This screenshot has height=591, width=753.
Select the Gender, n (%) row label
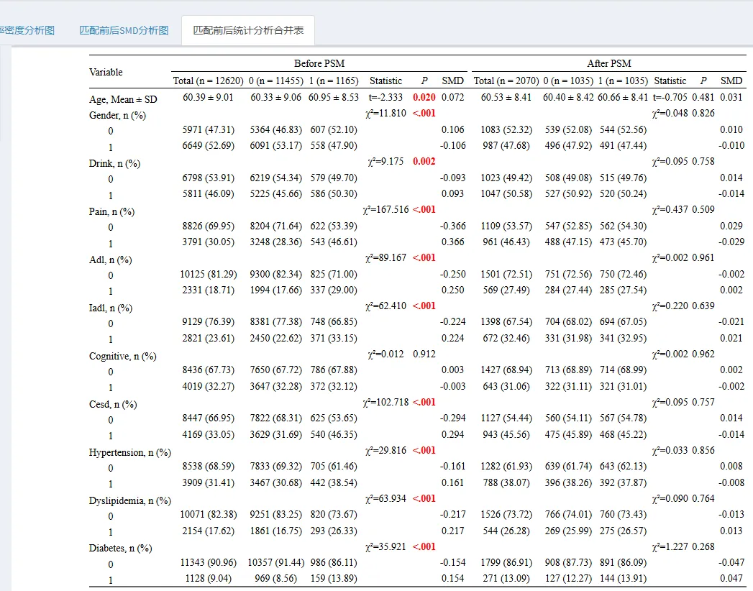(117, 115)
